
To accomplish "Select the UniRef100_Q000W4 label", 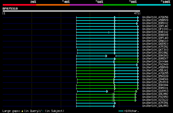I will tap(155, 62).
